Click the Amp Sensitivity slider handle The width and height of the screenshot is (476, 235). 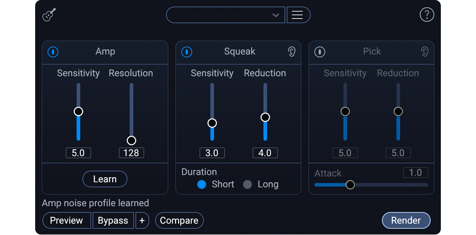(x=78, y=111)
